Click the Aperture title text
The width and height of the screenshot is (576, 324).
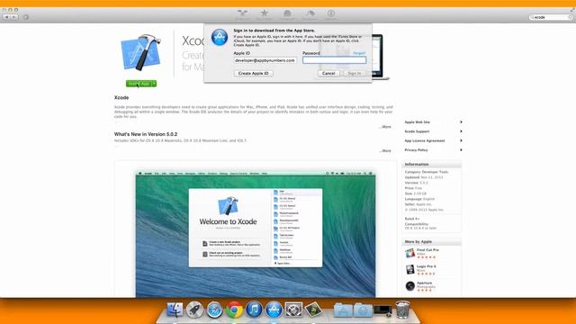tap(424, 283)
